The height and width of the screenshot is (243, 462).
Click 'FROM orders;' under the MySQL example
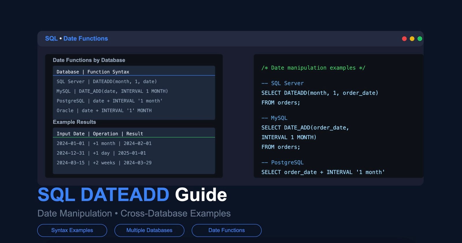(281, 147)
